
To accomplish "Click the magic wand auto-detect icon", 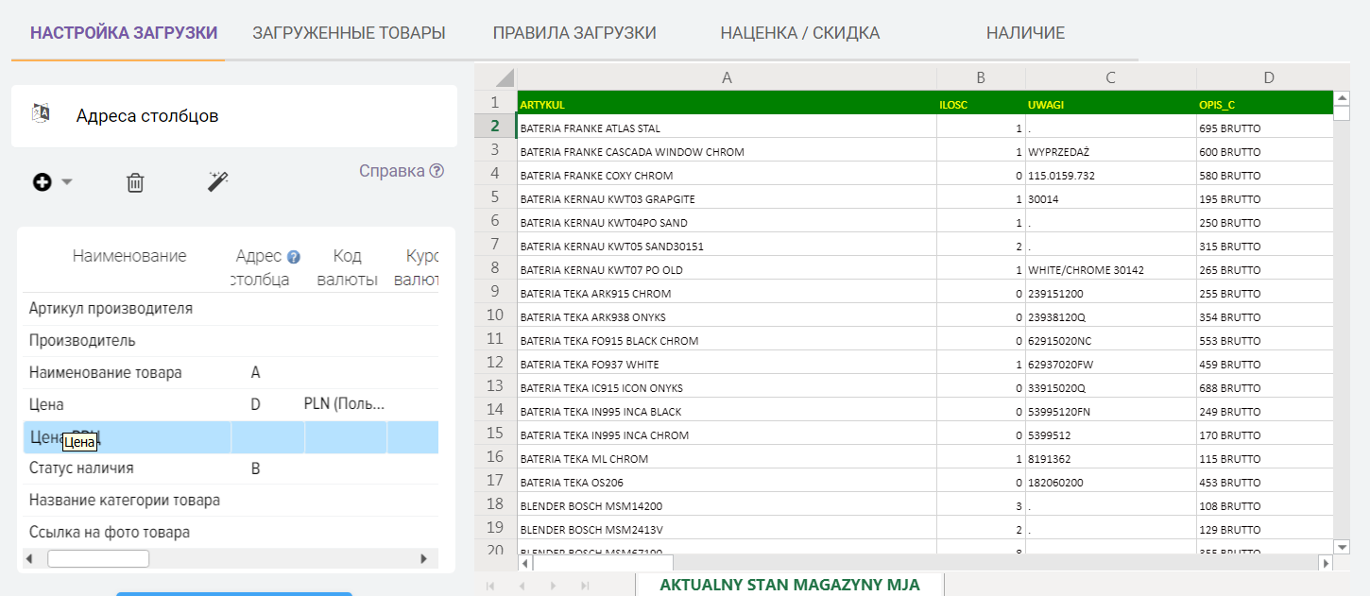I will [x=218, y=181].
